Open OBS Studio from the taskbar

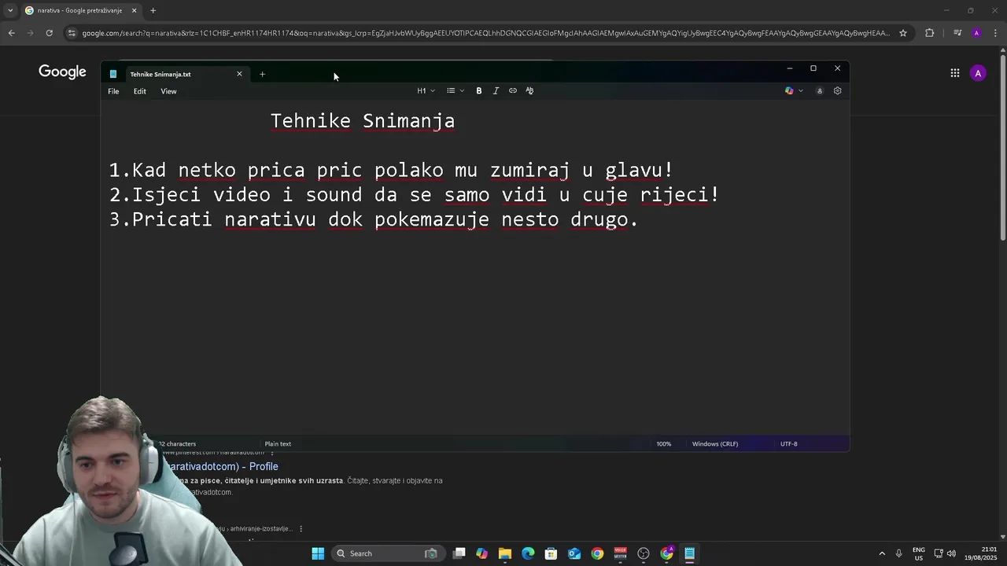(644, 553)
